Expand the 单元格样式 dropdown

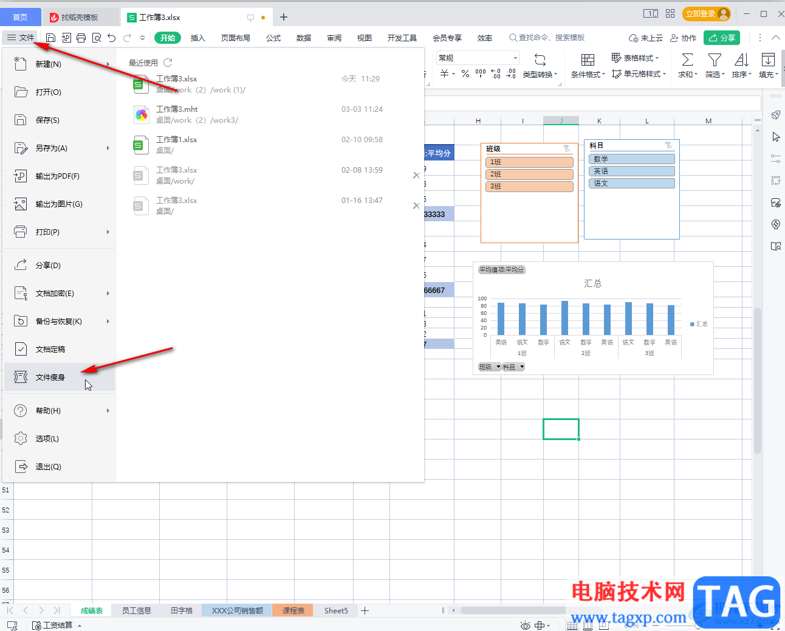pos(664,74)
